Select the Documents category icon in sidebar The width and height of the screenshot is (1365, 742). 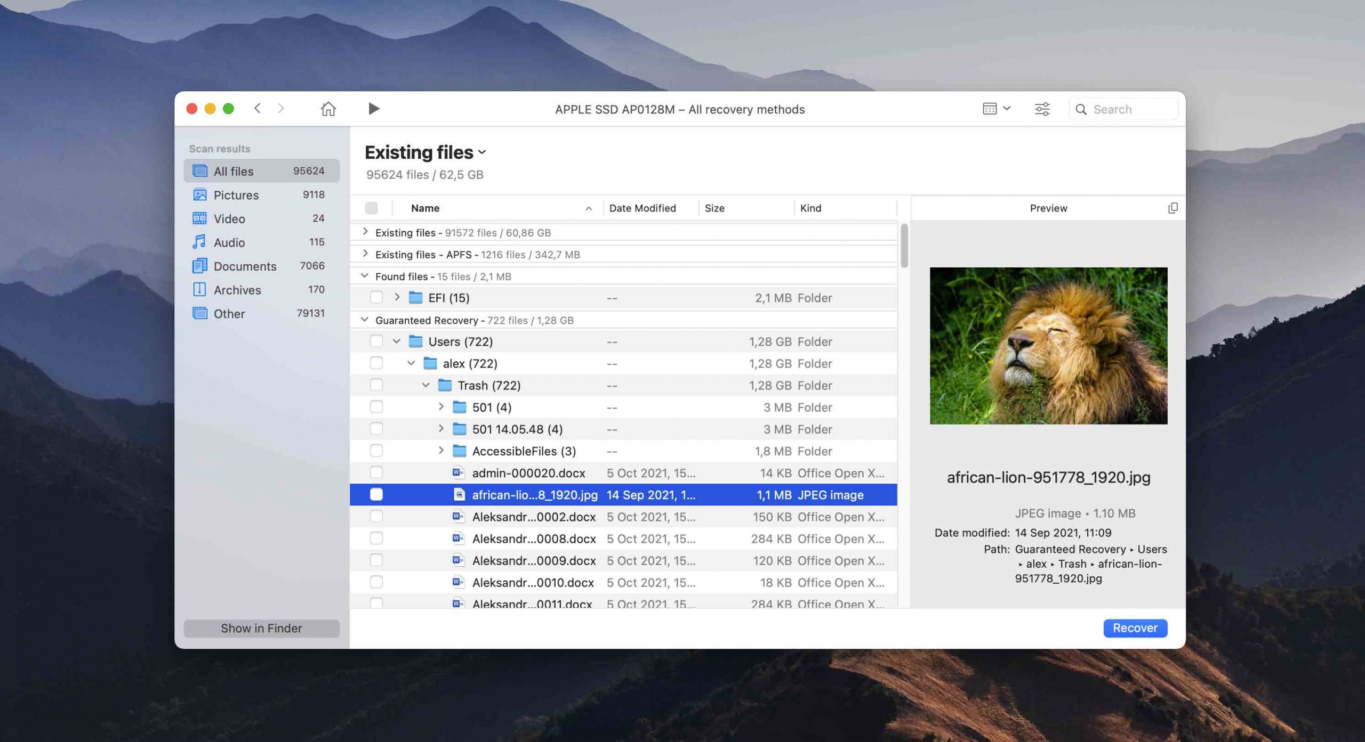198,266
